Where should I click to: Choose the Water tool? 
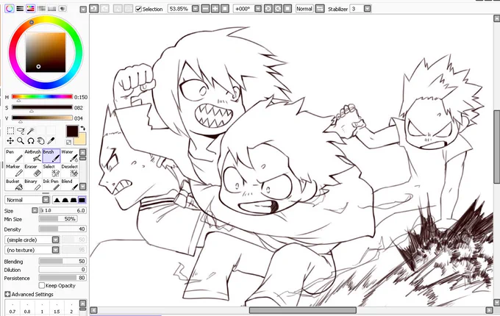70,156
